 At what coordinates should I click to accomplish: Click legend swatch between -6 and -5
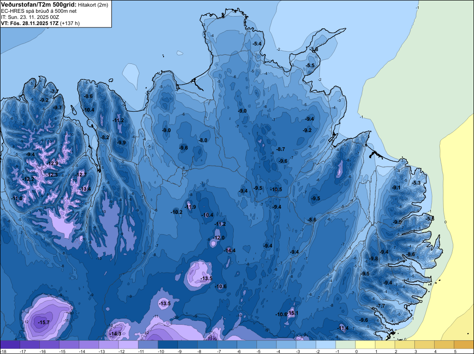pos(246,345)
